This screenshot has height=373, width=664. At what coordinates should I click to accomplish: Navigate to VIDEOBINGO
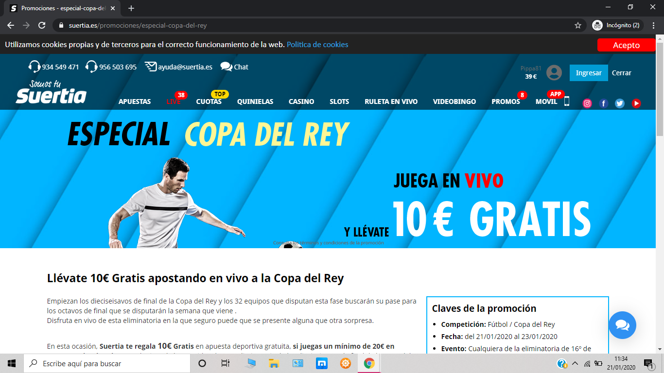[454, 102]
